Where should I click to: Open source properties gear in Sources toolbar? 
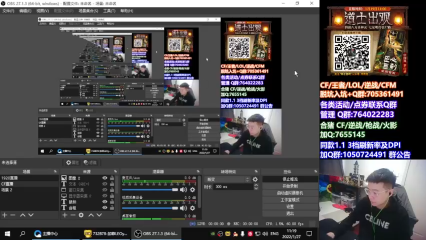81,215
